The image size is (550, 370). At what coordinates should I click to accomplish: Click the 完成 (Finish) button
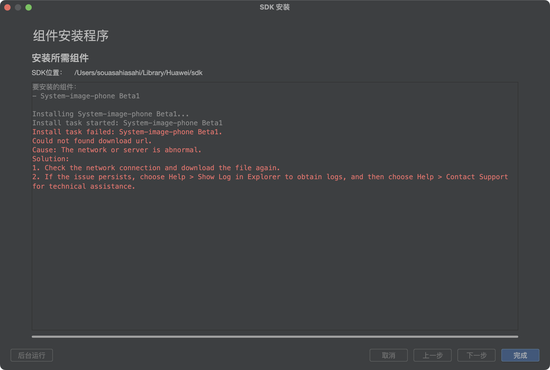click(x=520, y=355)
